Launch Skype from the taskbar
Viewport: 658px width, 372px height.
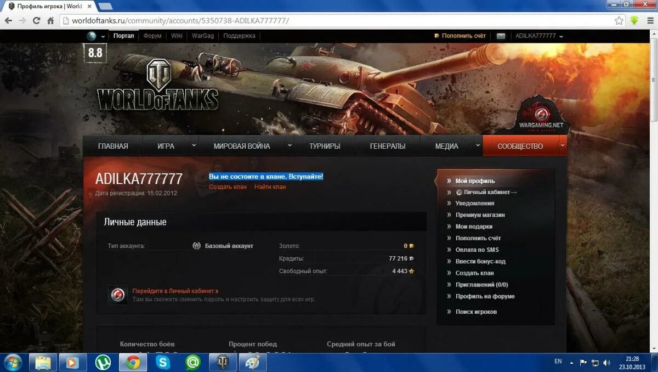[x=163, y=363]
